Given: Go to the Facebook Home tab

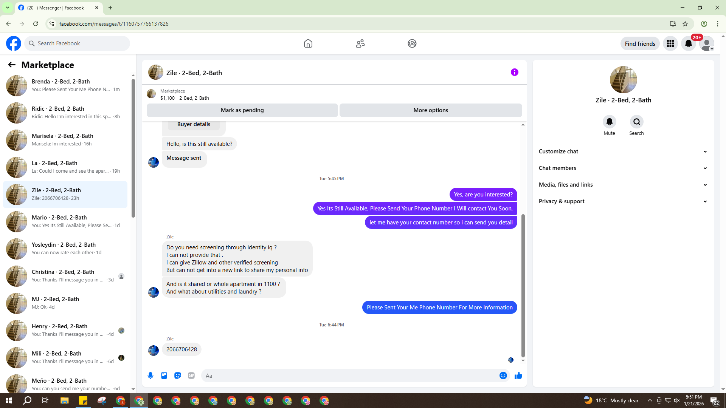Looking at the screenshot, I should pos(308,43).
